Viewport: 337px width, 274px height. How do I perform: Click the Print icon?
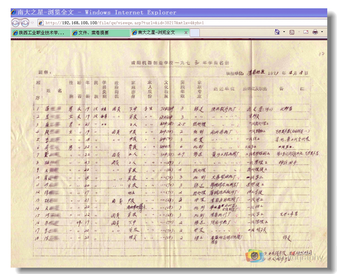[315, 33]
